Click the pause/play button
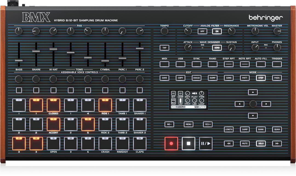Image resolution: width=296 pixels, height=176 pixels. coord(206,144)
